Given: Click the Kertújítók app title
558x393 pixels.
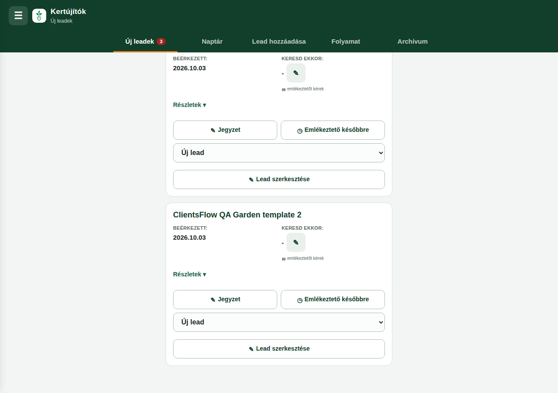Looking at the screenshot, I should coord(68,12).
